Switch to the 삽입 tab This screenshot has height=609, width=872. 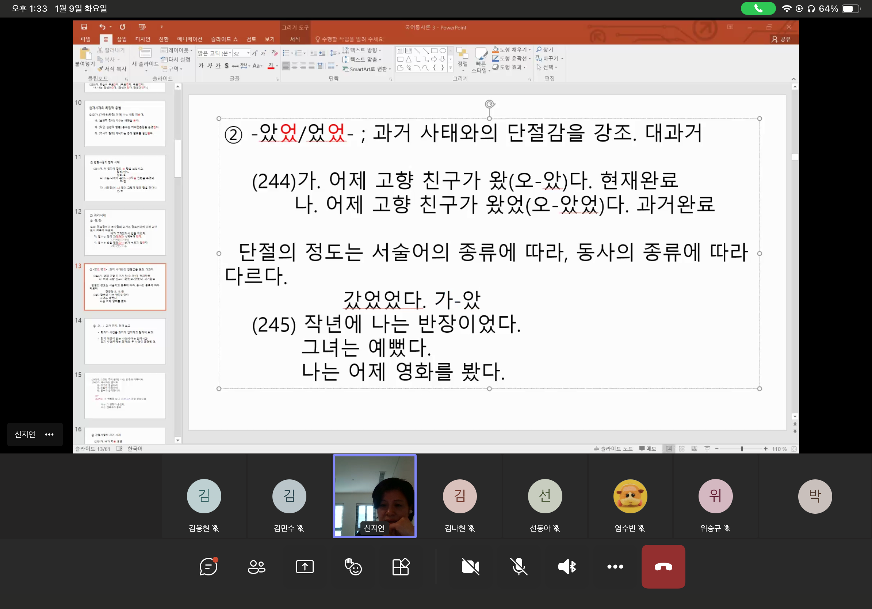click(x=122, y=39)
